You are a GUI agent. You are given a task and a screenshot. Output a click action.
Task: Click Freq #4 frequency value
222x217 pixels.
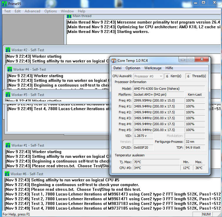pos(158,124)
